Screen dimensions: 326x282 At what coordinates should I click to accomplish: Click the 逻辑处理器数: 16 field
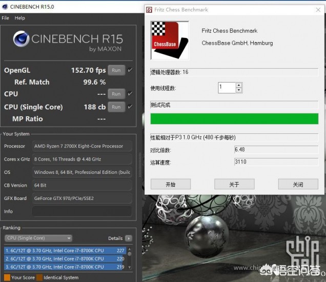[234, 72]
